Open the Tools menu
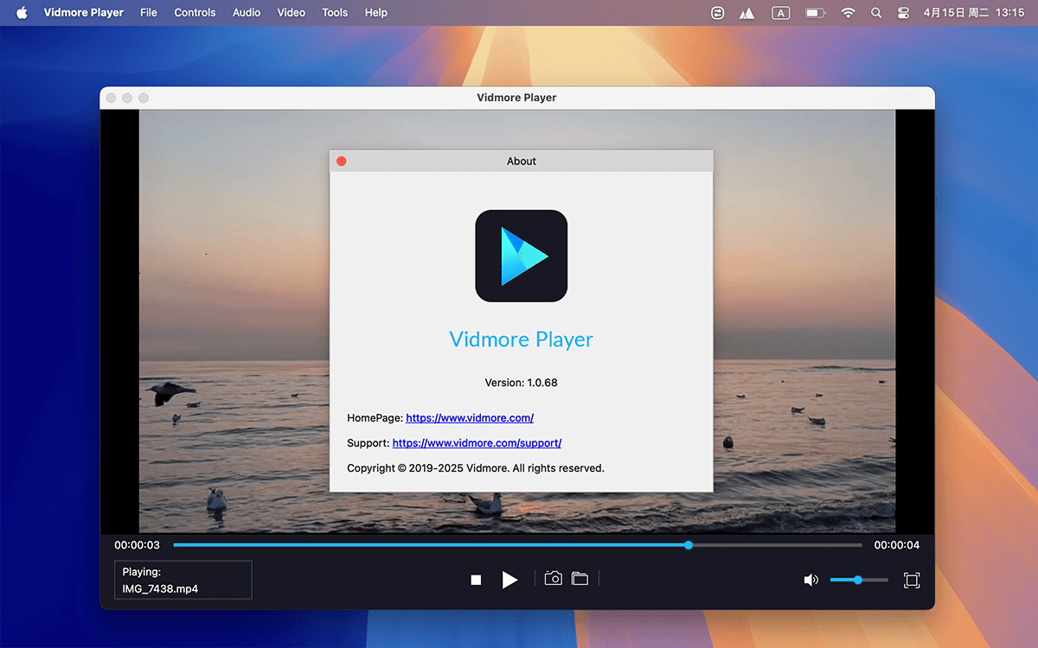 (335, 13)
